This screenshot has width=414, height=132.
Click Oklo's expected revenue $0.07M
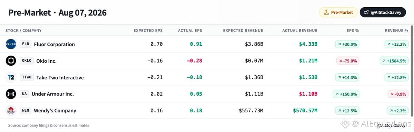(x=254, y=60)
